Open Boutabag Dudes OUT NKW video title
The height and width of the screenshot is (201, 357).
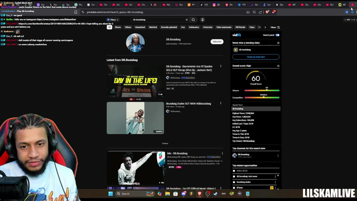189,104
